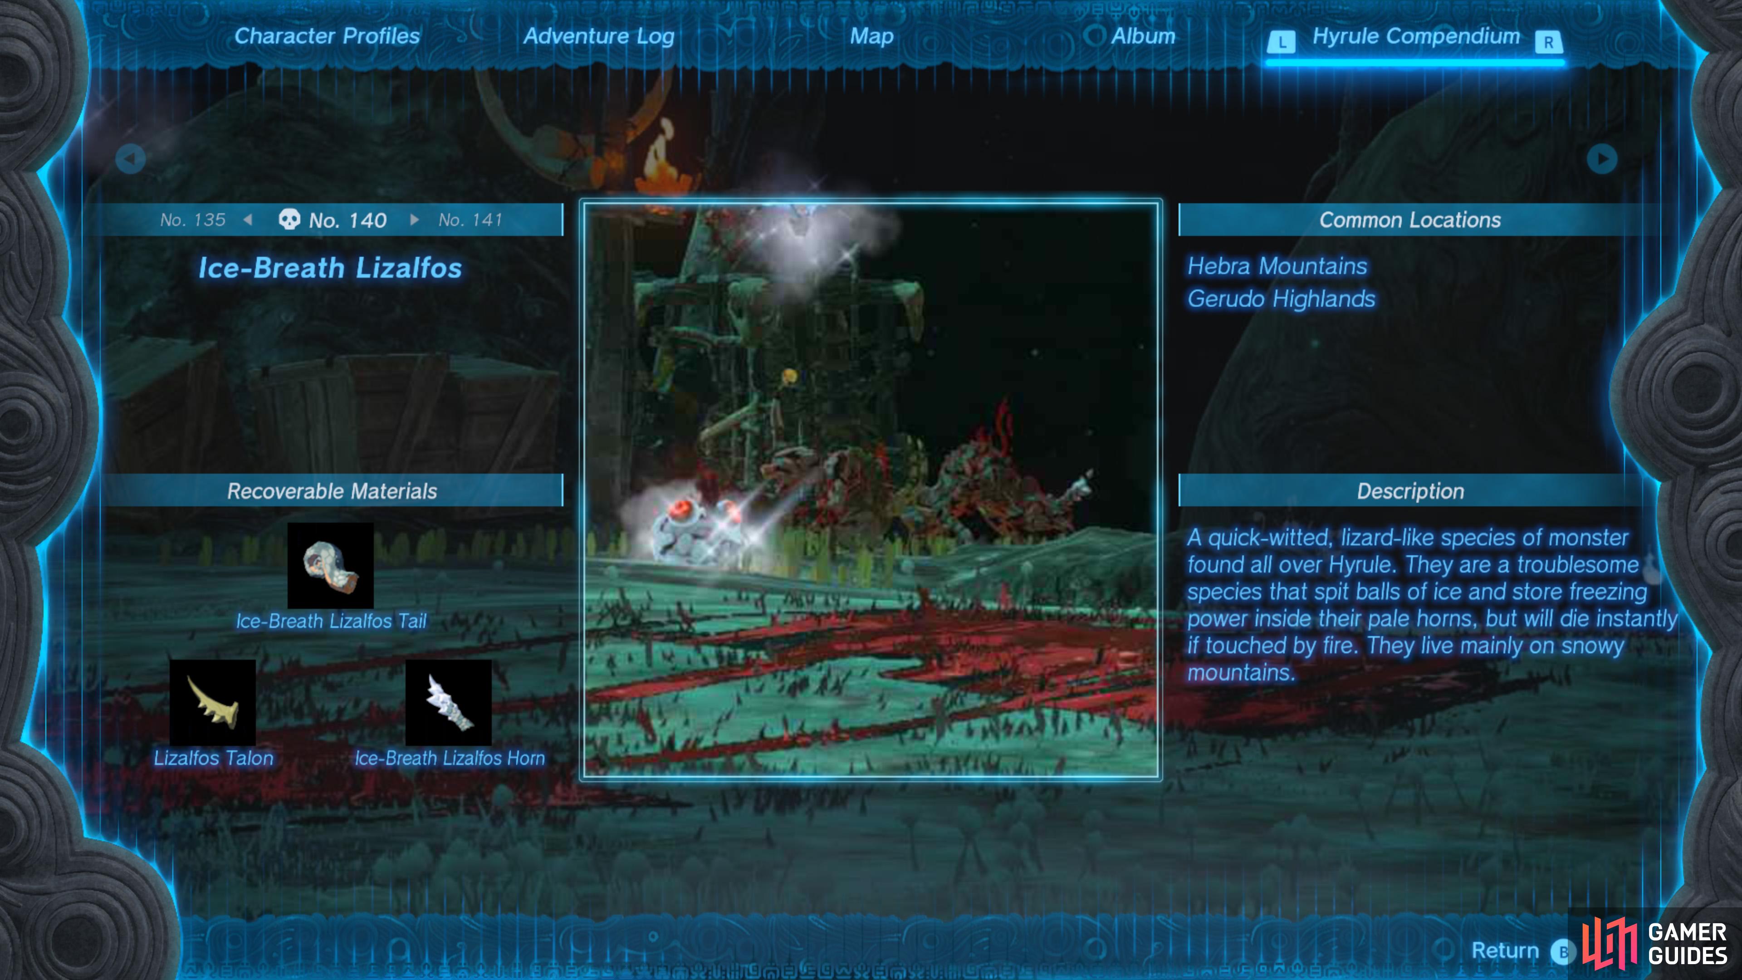
Task: Click the L shoulder button icon
Action: tap(1282, 42)
